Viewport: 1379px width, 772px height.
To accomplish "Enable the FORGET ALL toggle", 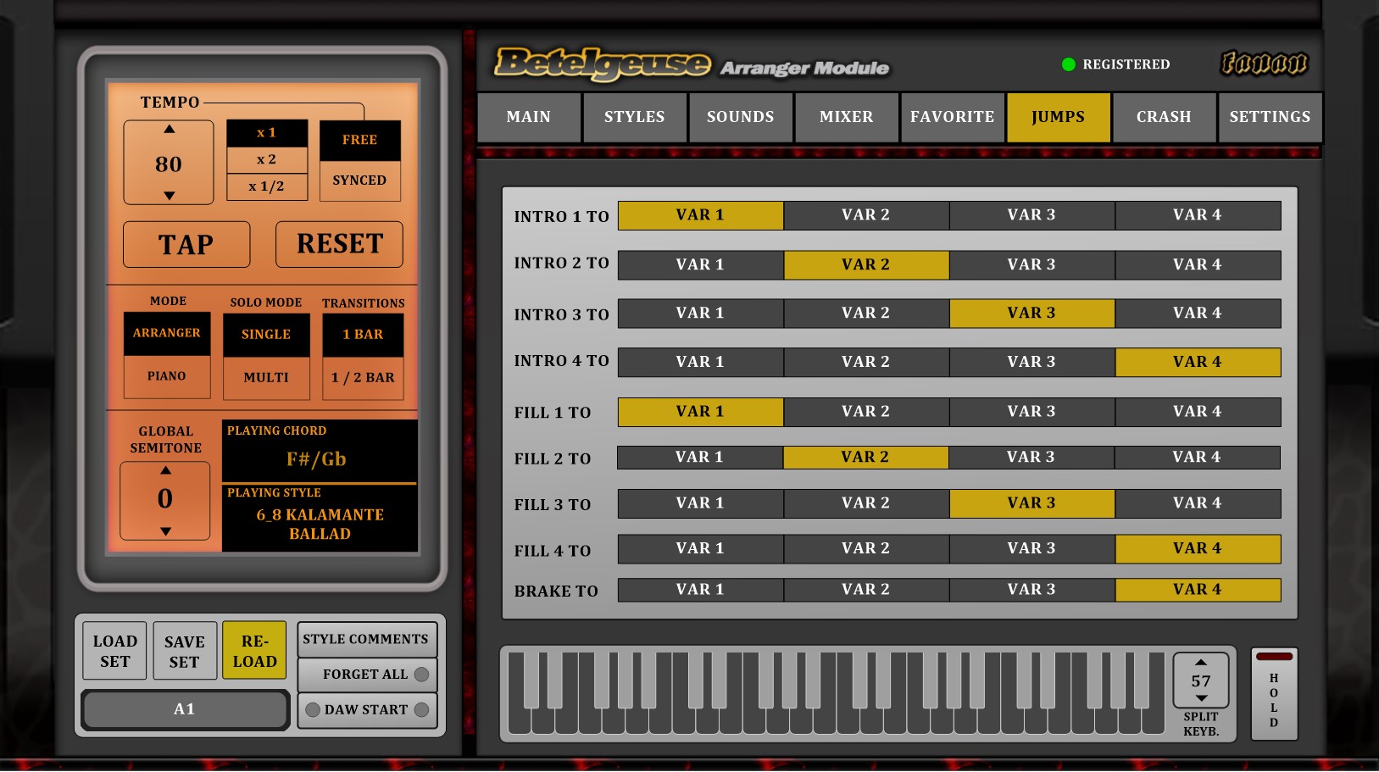I will coord(421,675).
